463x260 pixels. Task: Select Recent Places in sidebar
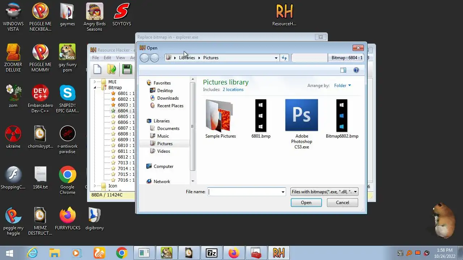tap(170, 106)
